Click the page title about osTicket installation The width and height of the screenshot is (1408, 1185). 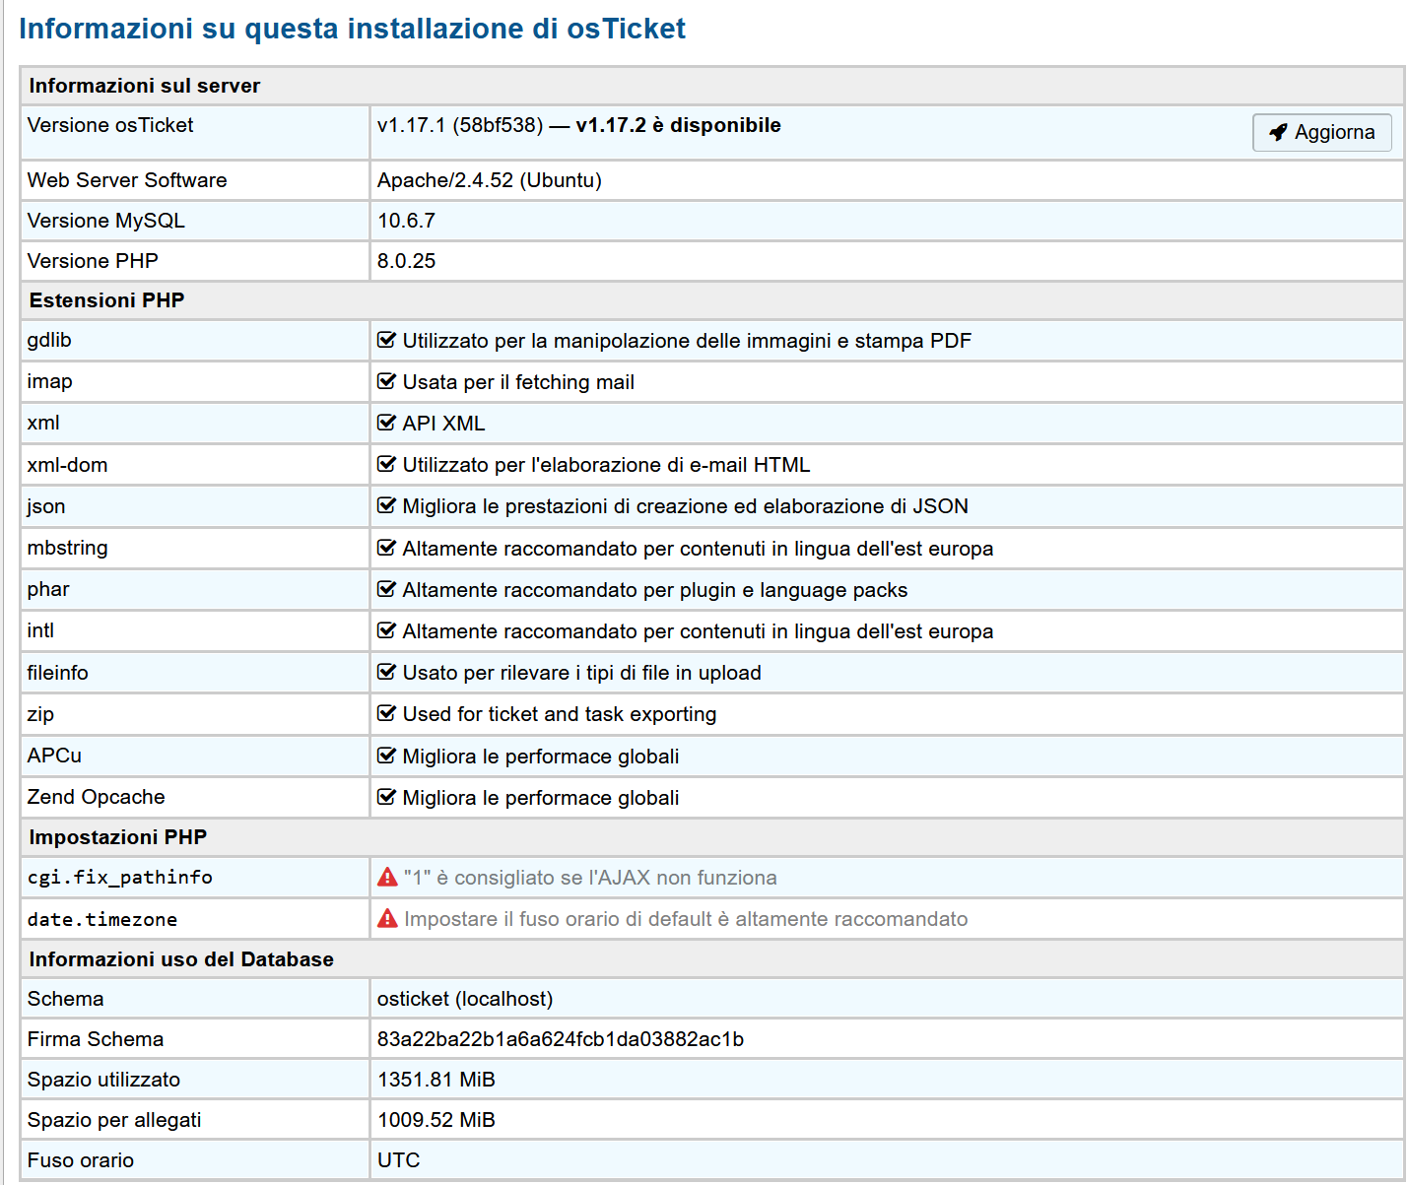352,29
